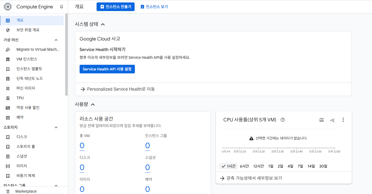
Task: Open the chart explore metrics icon
Action: click(x=332, y=120)
